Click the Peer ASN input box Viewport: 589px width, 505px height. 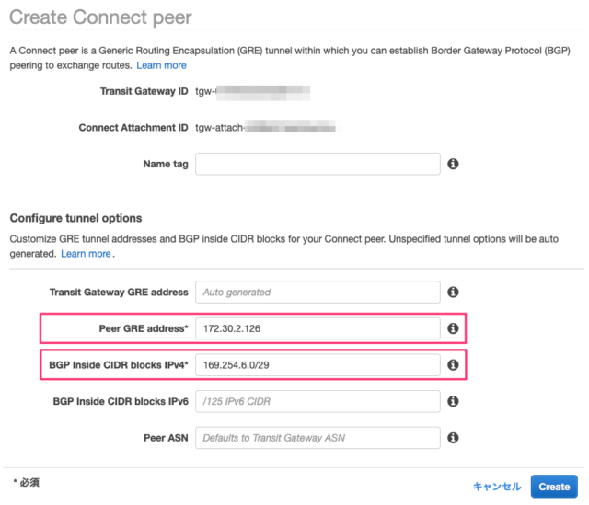[x=318, y=438]
